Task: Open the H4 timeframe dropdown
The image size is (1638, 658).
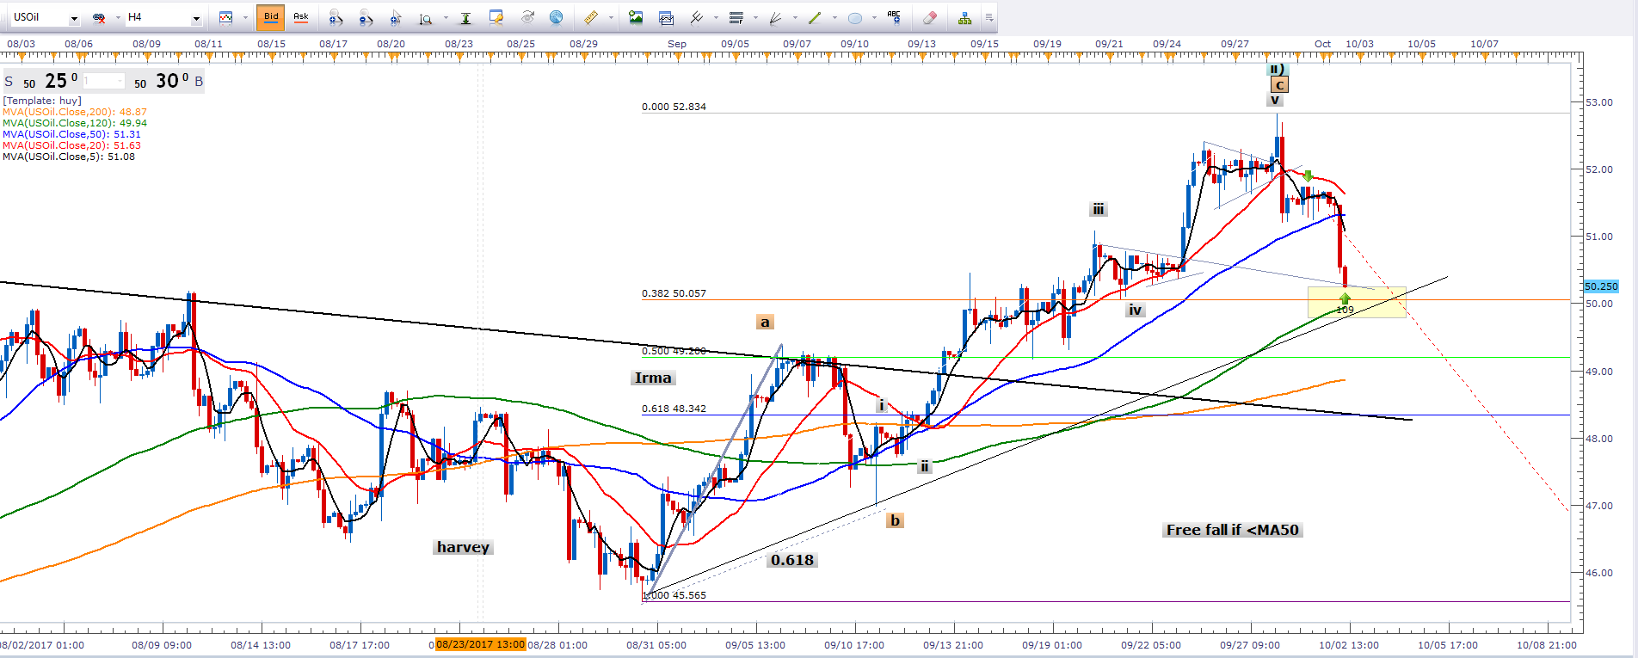Action: (x=196, y=18)
